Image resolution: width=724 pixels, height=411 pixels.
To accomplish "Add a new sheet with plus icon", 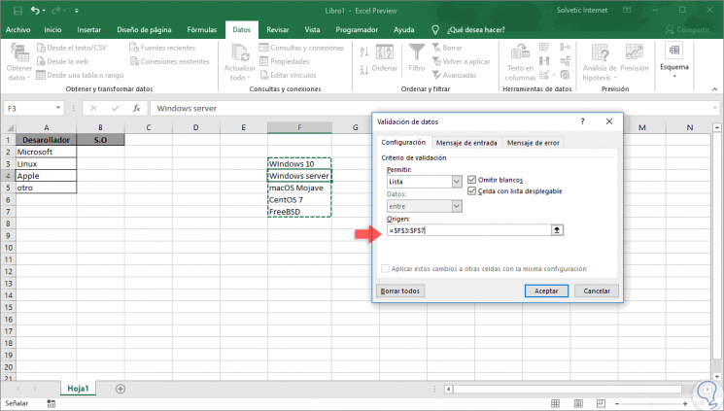I will (121, 388).
